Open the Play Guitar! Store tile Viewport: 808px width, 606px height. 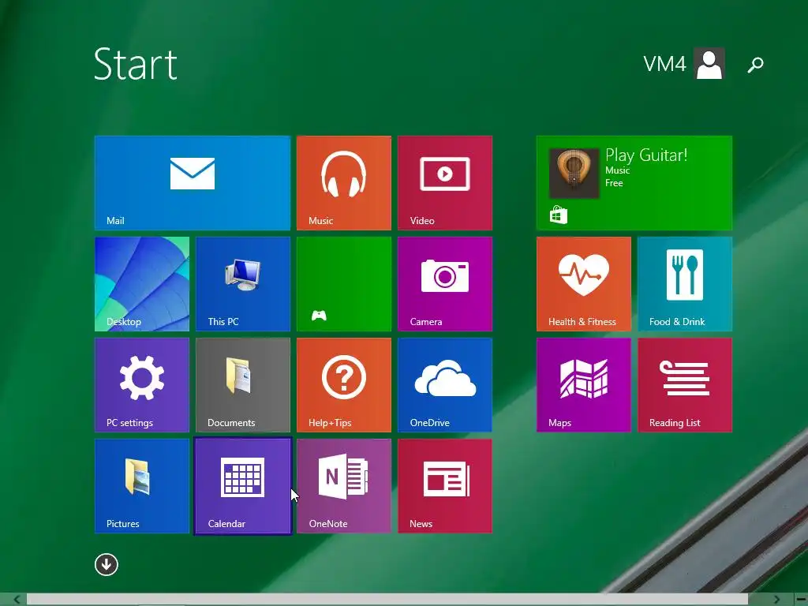pos(634,183)
